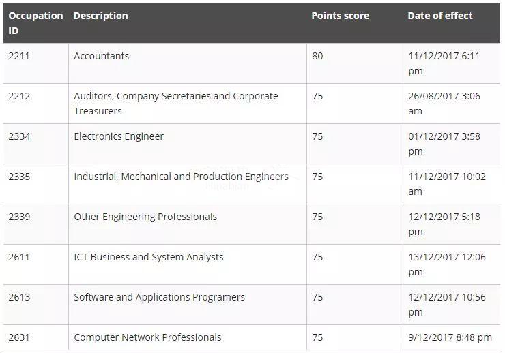The image size is (505, 353).
Task: Select the date 12/12/2017 10:56 pm
Action: tap(447, 305)
